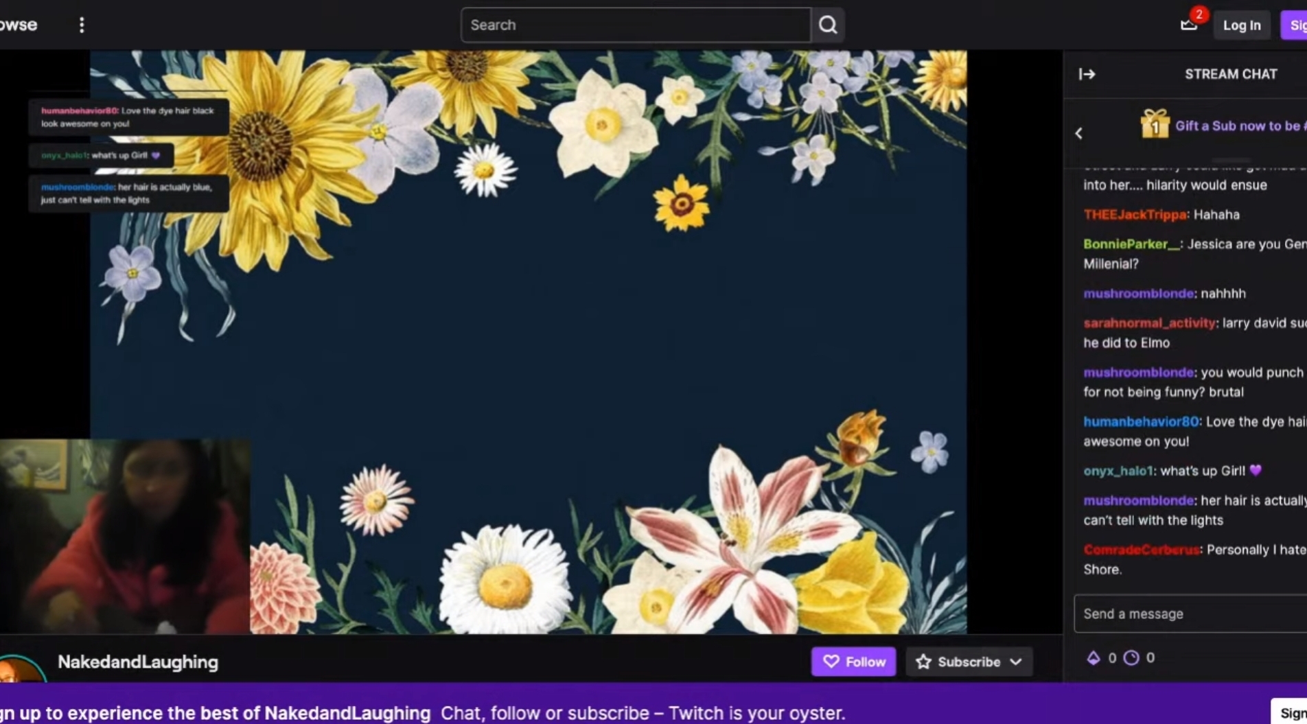This screenshot has width=1307, height=724.
Task: Click the webcam overlay in video
Action: pos(125,536)
